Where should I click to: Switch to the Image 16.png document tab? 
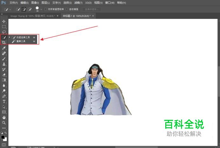[x=32, y=16]
